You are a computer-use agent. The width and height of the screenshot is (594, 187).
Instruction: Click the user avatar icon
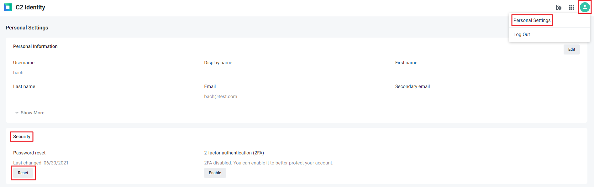pyautogui.click(x=585, y=7)
